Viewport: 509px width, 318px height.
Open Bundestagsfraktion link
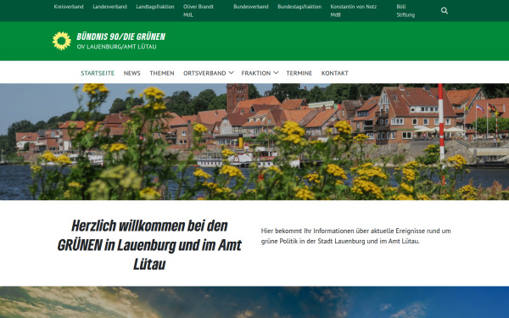pos(299,7)
